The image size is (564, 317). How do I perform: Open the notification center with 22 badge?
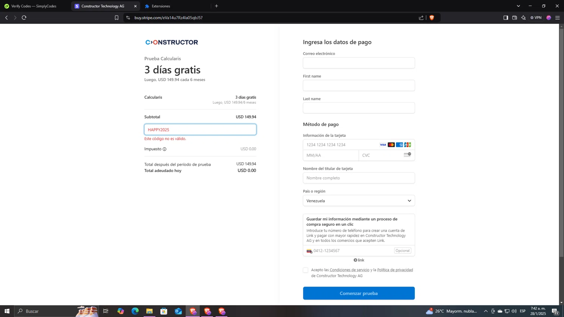click(x=555, y=311)
